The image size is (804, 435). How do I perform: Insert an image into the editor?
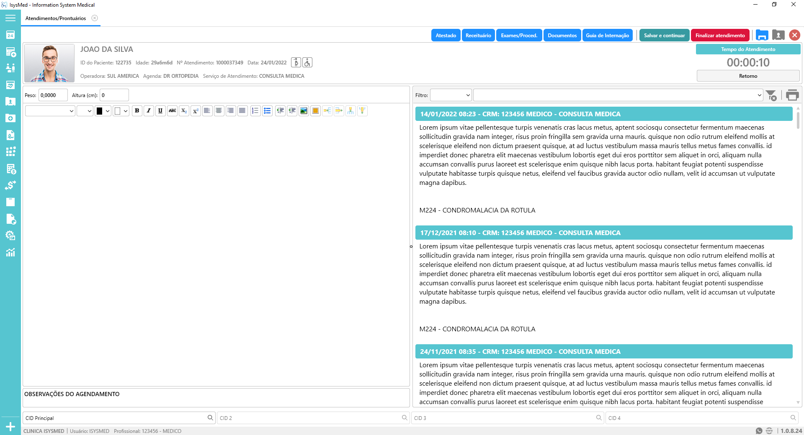pos(304,111)
